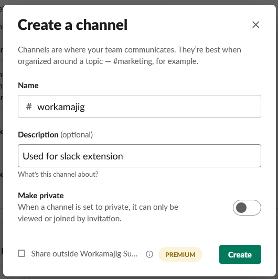This screenshot has height=279, width=278.
Task: Close the Create a channel dialog
Action: pyautogui.click(x=255, y=25)
